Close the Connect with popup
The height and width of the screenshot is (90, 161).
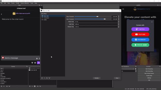click(152, 22)
